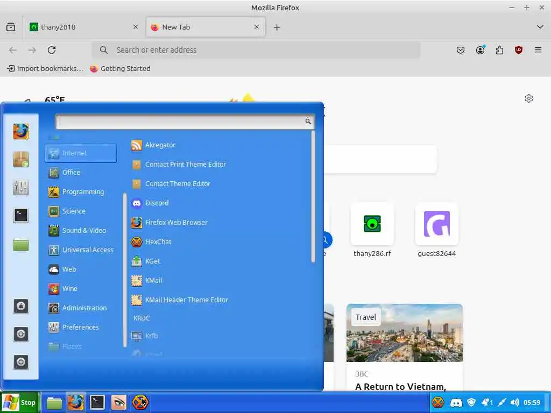Select the Science category
This screenshot has width=551, height=413.
click(67, 211)
